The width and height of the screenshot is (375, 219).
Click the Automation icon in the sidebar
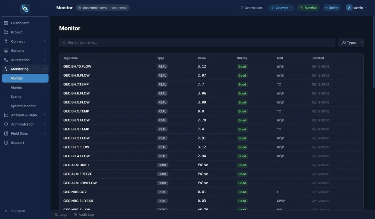(x=6, y=60)
